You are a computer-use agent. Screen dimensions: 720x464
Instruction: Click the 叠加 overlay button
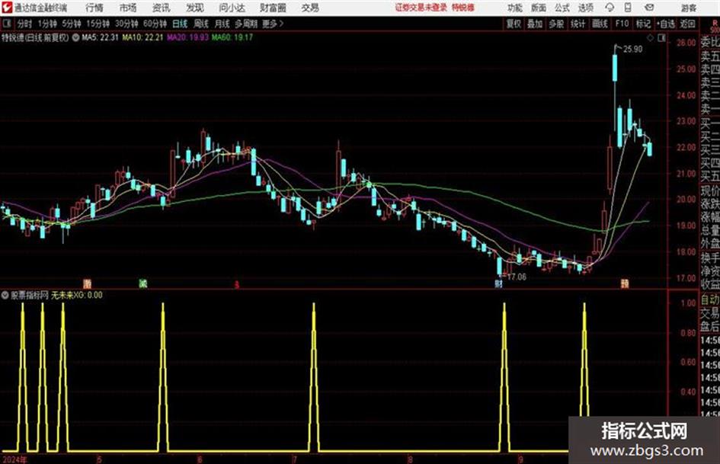pyautogui.click(x=535, y=24)
